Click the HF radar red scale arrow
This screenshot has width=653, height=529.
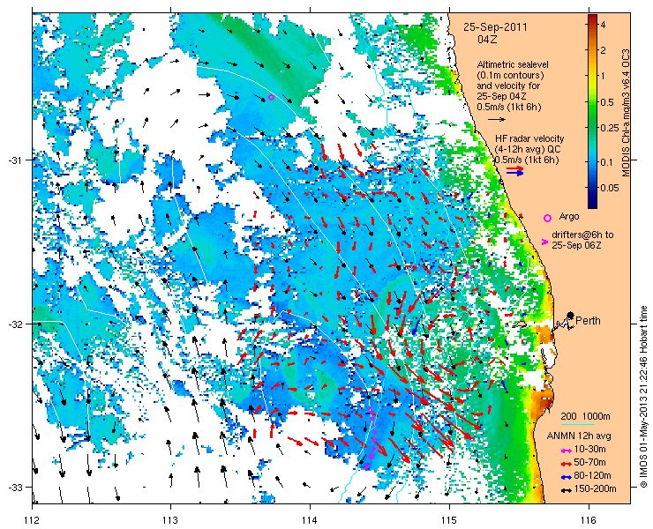pos(515,168)
